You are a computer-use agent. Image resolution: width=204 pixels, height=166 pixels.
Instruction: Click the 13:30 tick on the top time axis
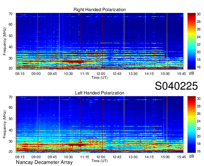click(x=133, y=74)
